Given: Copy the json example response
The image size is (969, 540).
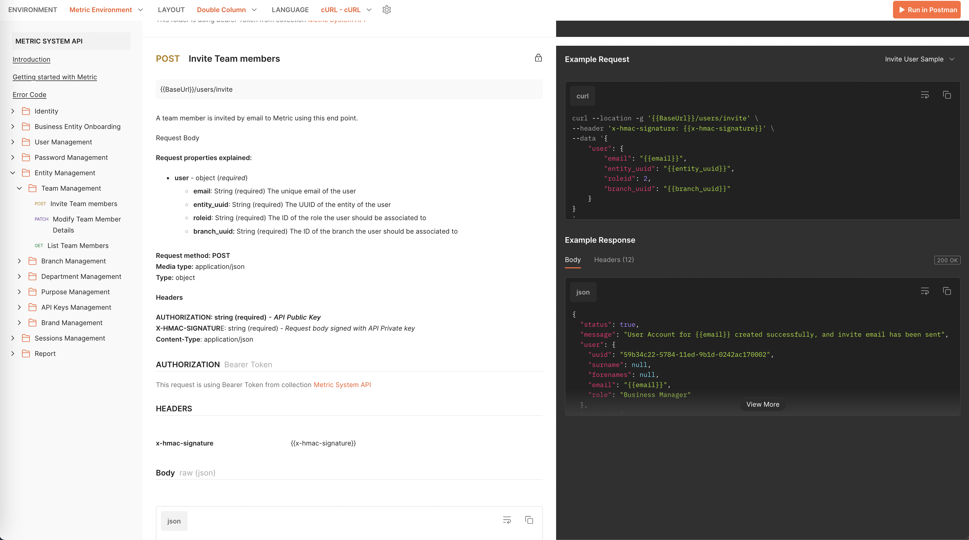Looking at the screenshot, I should [x=947, y=291].
